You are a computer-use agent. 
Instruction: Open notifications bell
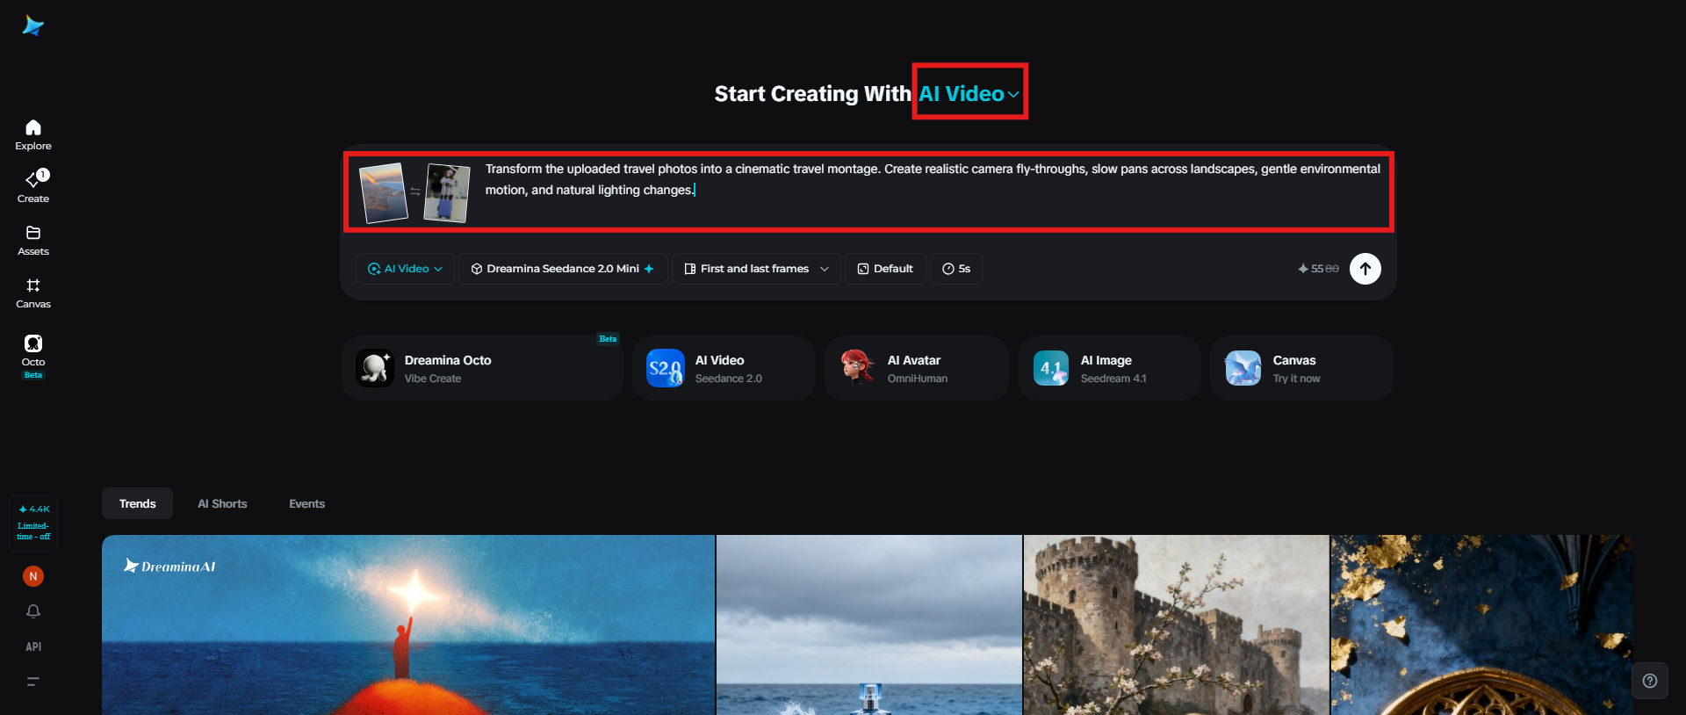click(33, 611)
